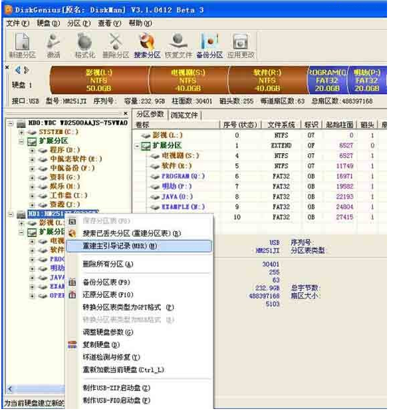Choose 重建主引导记录(MBR) from context menu
Image resolution: width=395 pixels, height=411 pixels.
coord(139,246)
